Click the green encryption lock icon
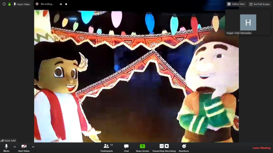 pyautogui.click(x=9, y=4)
